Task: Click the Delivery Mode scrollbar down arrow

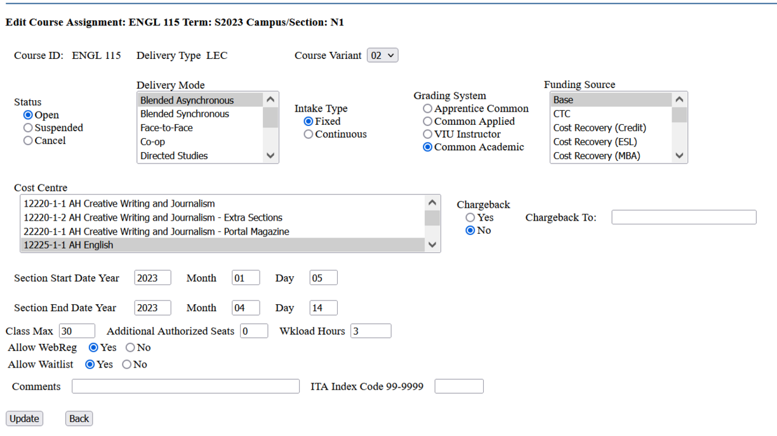Action: (x=270, y=156)
